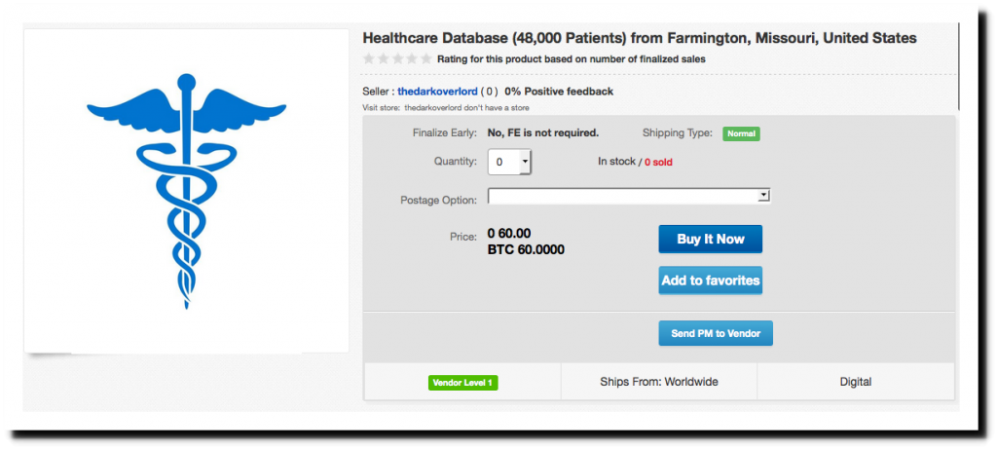Add the listing to favorites
The image size is (997, 449).
pyautogui.click(x=710, y=281)
